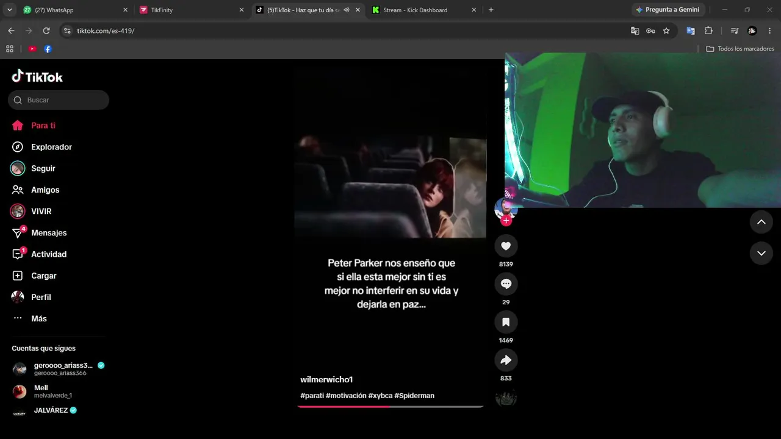Expand the Más menu

[x=30, y=318]
